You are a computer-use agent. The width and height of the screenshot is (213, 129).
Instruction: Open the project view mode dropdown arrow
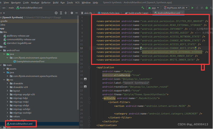(4, 13)
